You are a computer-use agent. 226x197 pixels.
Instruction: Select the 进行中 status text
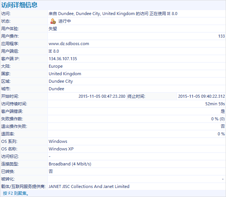(x=65, y=21)
